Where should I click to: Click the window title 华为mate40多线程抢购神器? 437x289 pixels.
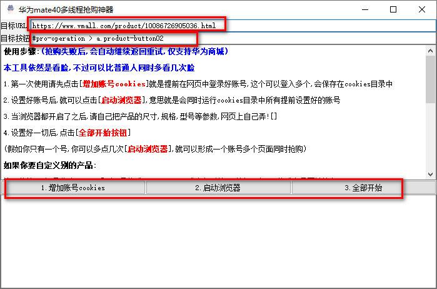point(66,10)
